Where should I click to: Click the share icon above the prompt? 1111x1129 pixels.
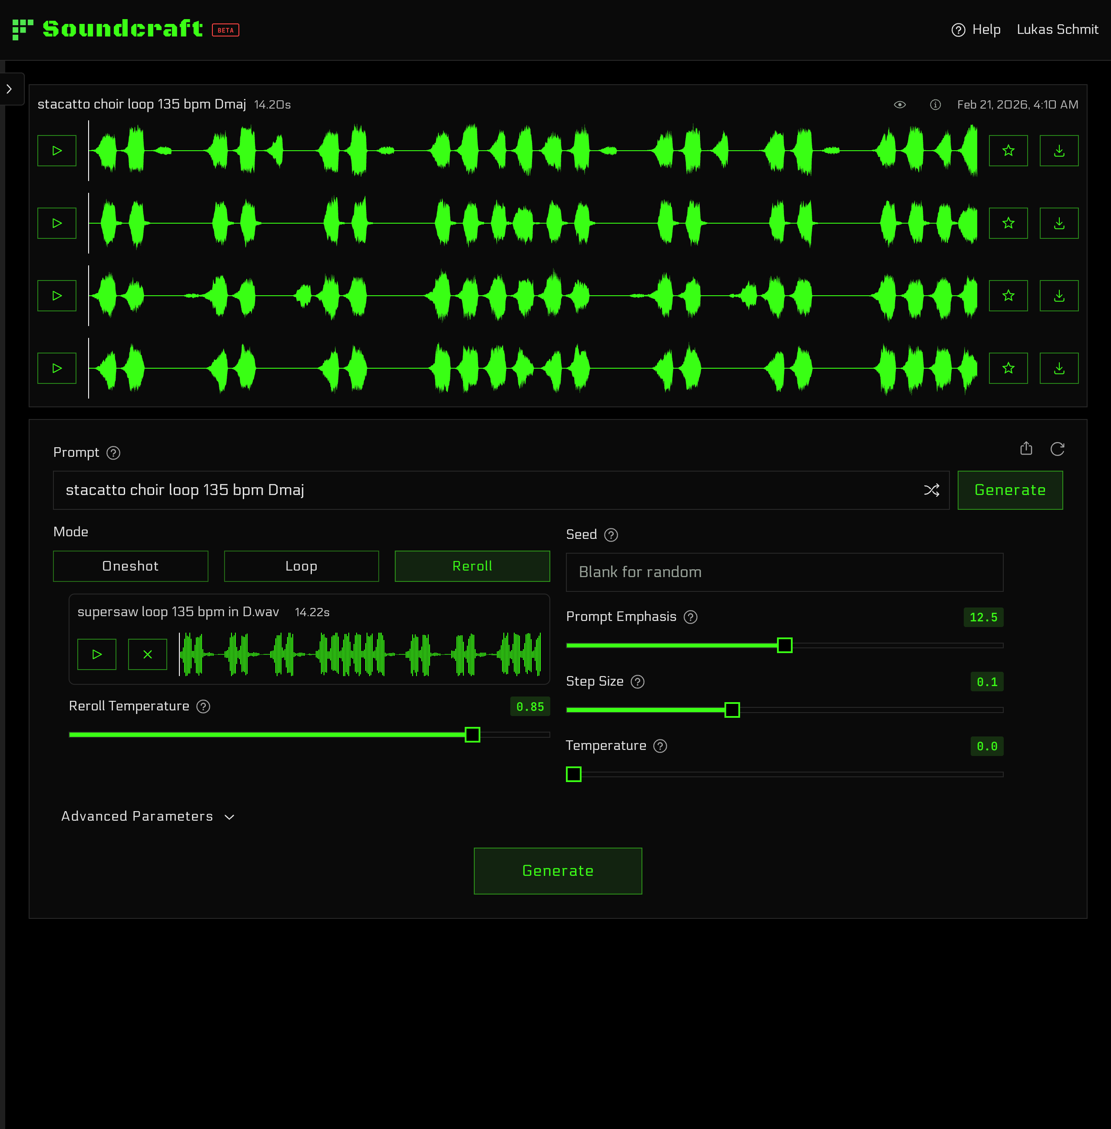pyautogui.click(x=1026, y=448)
